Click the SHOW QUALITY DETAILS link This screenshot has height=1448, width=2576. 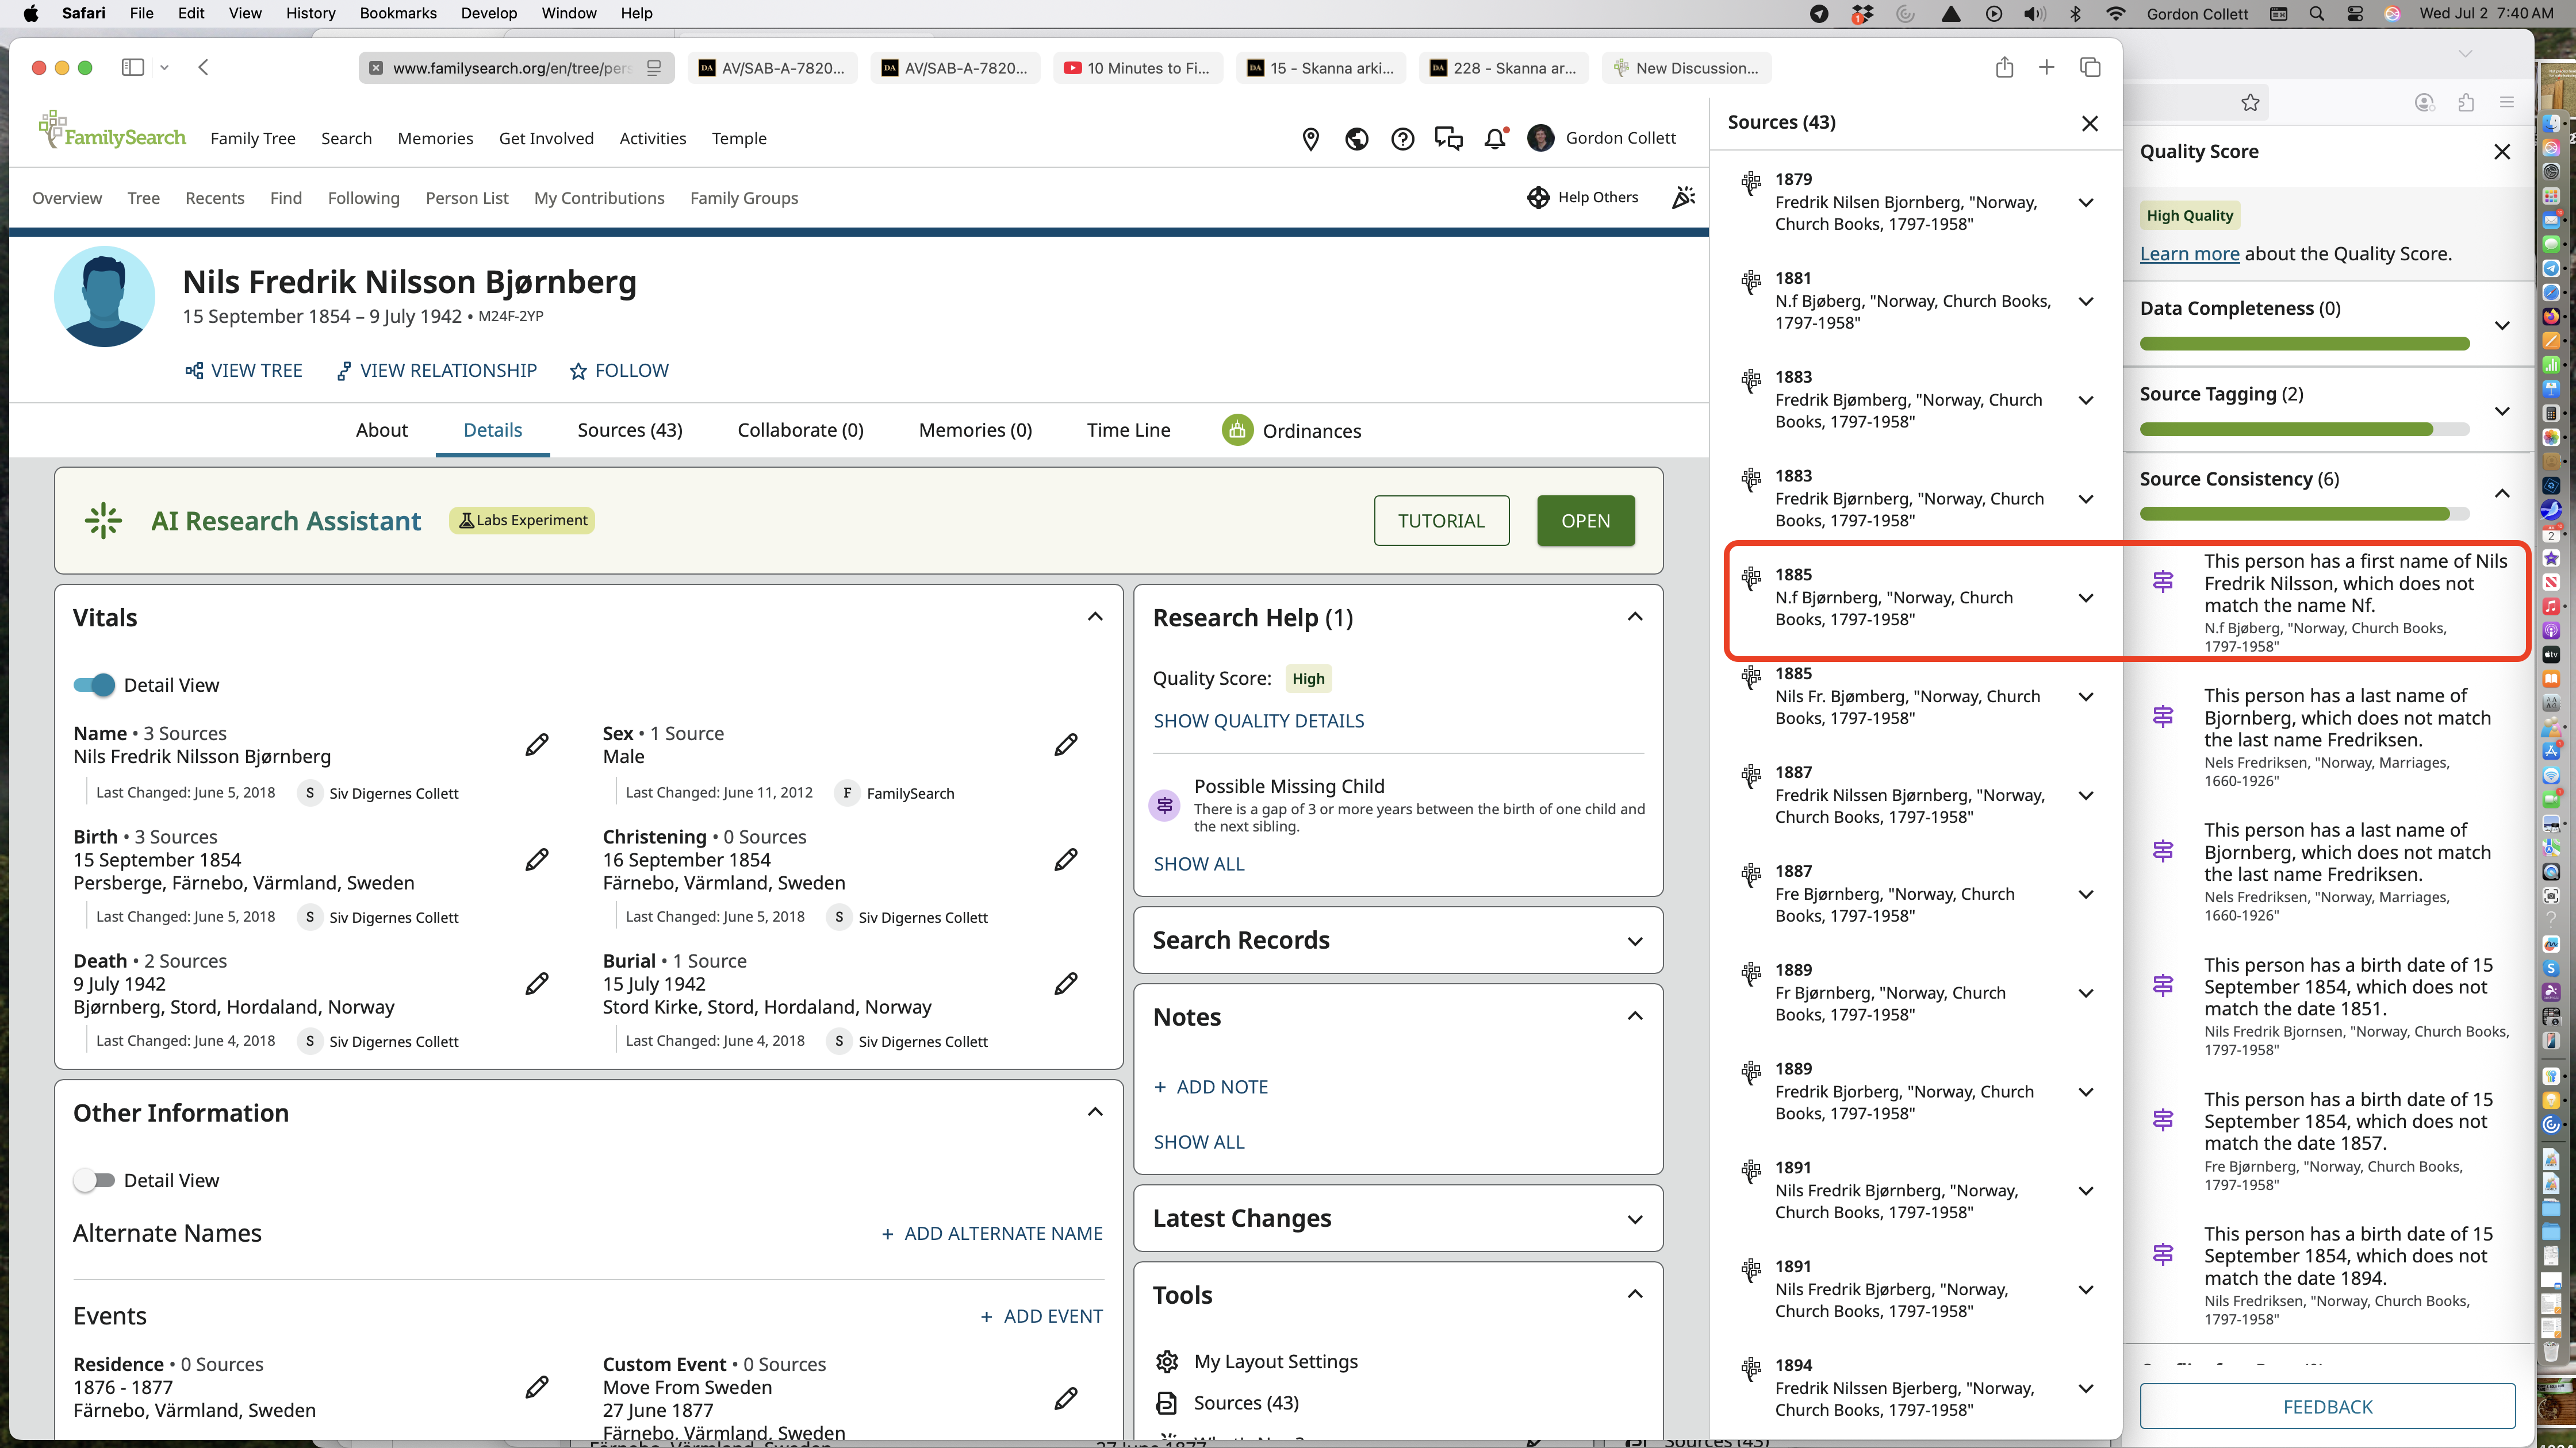coord(1258,721)
